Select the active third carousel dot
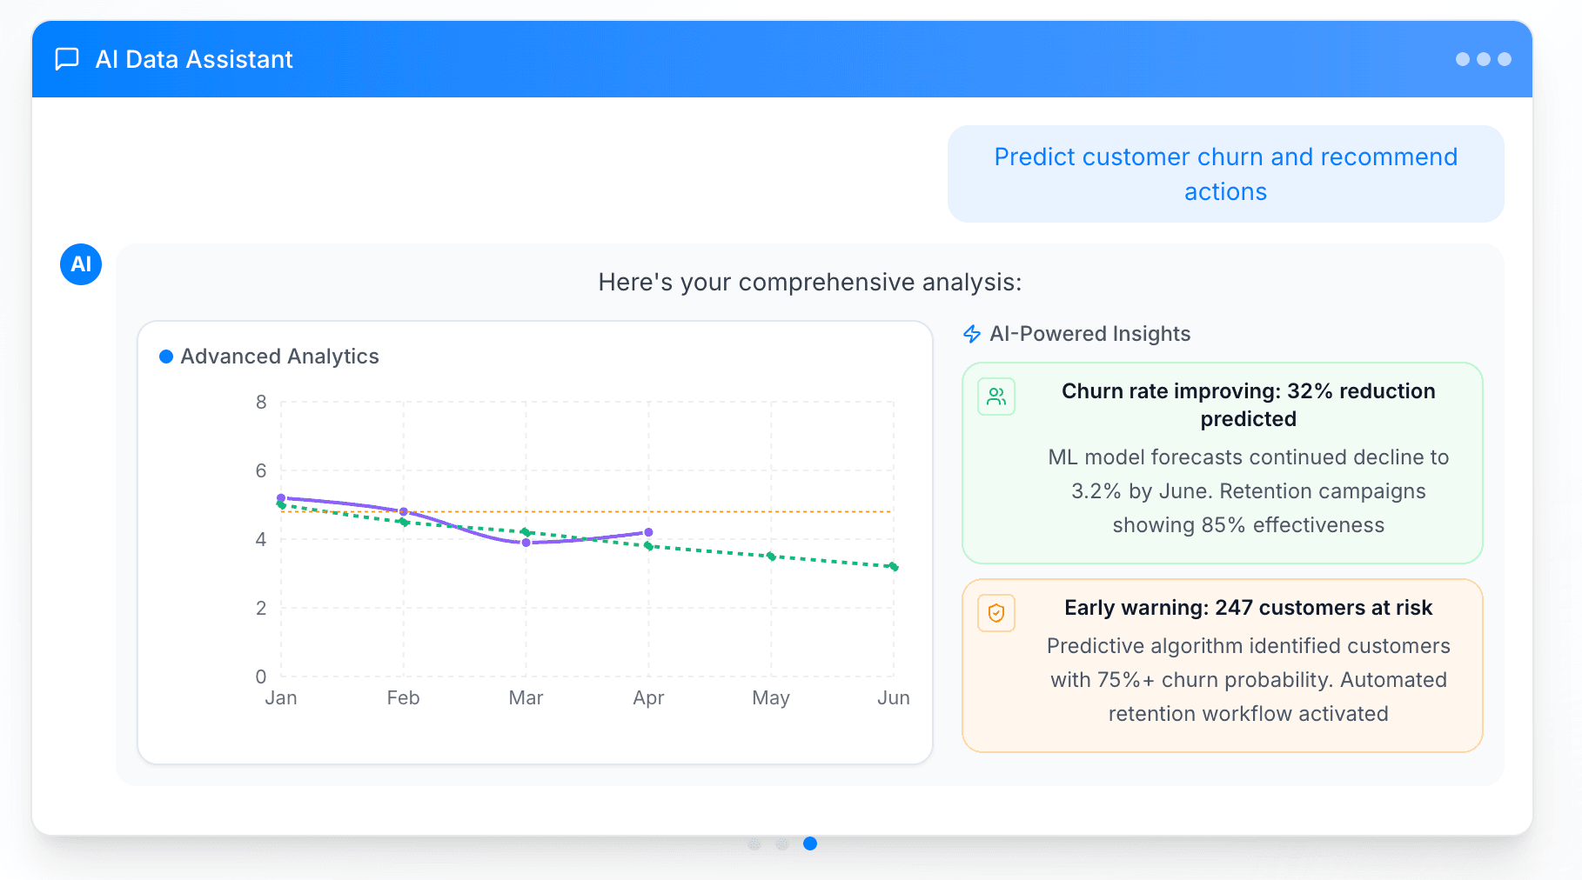The height and width of the screenshot is (880, 1582). [x=810, y=843]
